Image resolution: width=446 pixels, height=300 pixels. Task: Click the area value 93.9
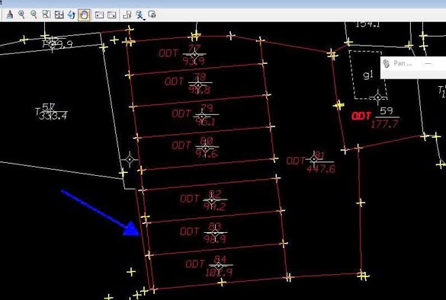pos(194,61)
